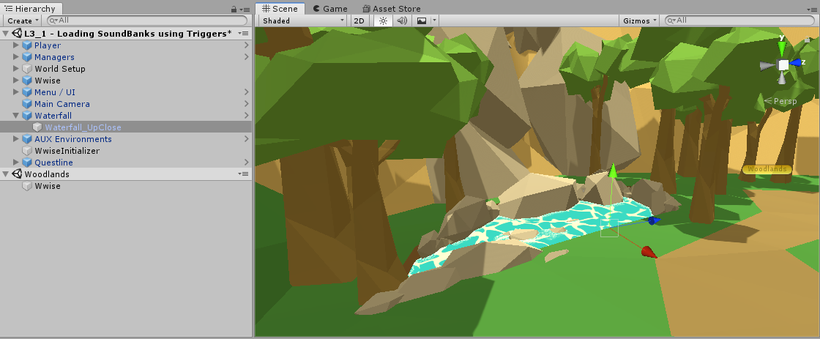Switch to the Game tab
The width and height of the screenshot is (820, 339).
click(x=329, y=9)
